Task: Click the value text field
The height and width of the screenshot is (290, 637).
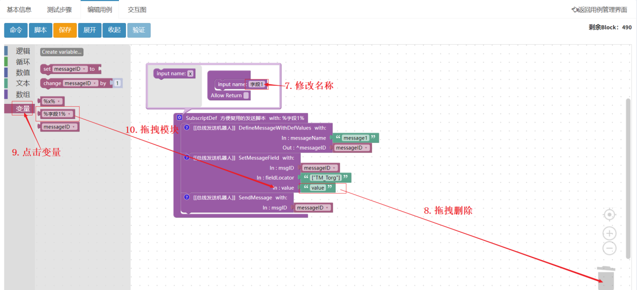Action: 318,188
